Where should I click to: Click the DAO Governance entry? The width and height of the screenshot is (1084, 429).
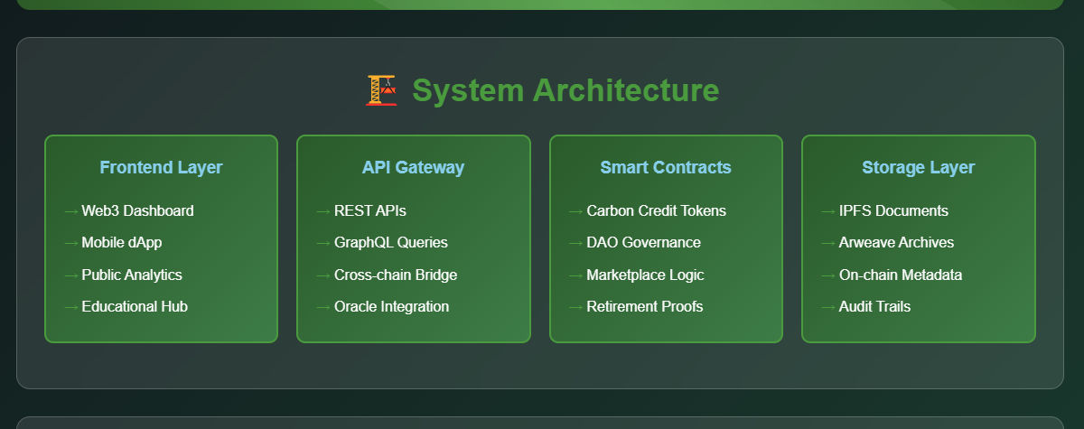(x=643, y=242)
